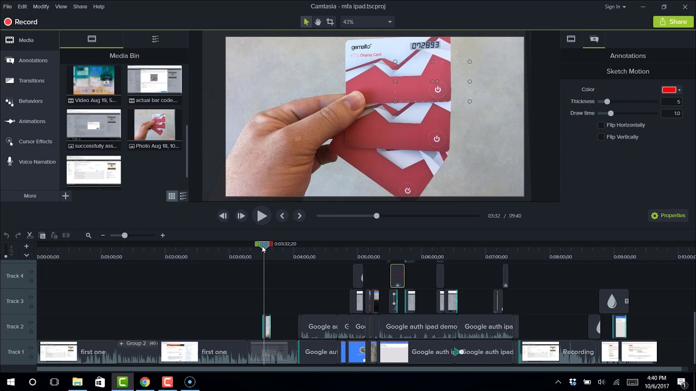Viewport: 696px width, 391px height.
Task: Split clip at the playhead
Action: click(66, 235)
